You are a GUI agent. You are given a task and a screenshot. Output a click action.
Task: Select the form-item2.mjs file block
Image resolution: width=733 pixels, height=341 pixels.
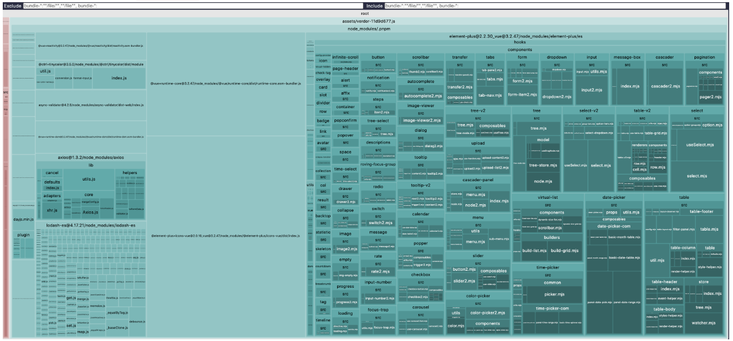click(522, 94)
